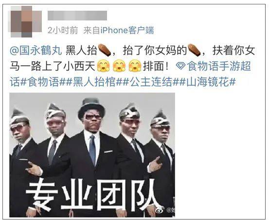Click the middle blushing smiley emoji
Viewport: 269px width, 220px height.
pos(119,66)
